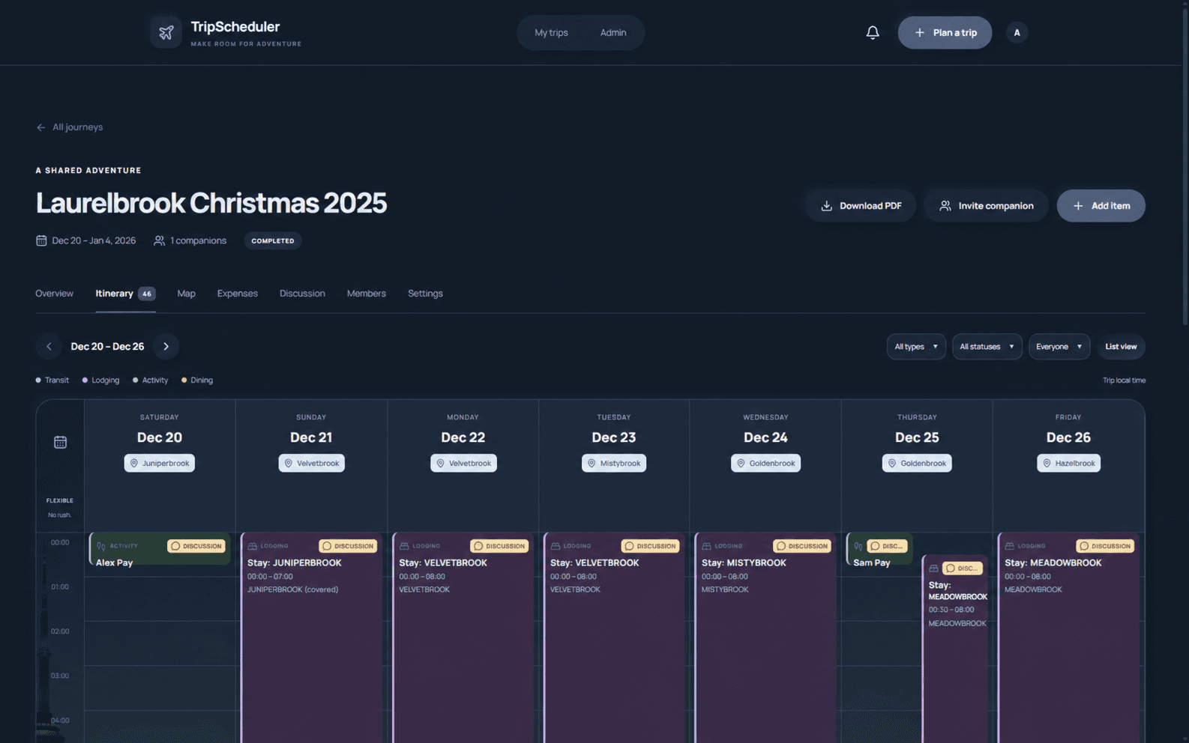Open the All types filter dropdown
This screenshot has height=743, width=1189.
(916, 347)
